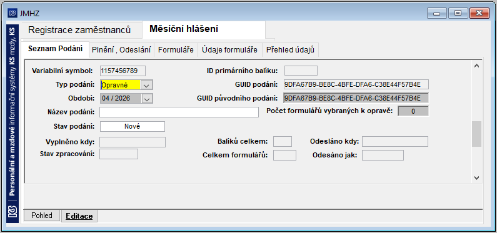Select the Měsíční hlášení tab

coord(204,29)
